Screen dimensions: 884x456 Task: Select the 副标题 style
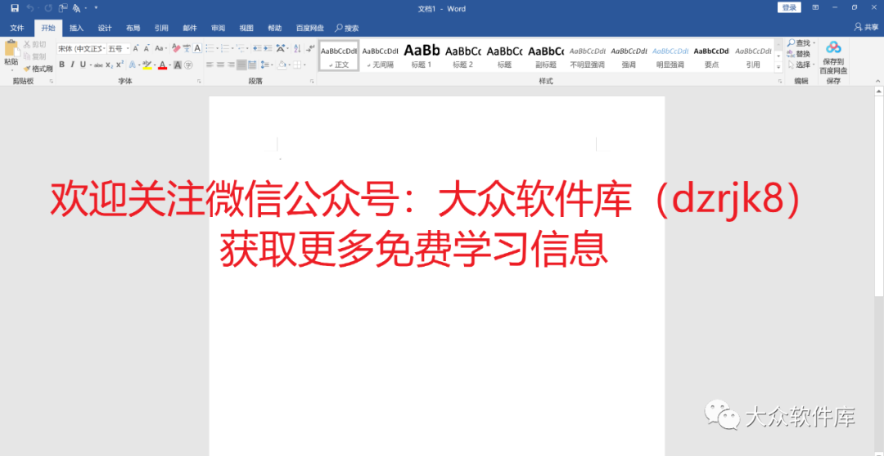coord(546,55)
